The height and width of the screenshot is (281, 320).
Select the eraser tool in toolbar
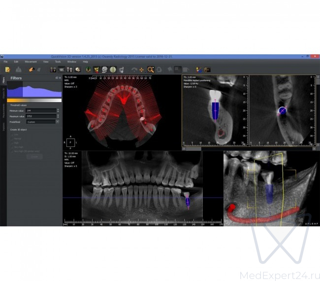click(31, 70)
